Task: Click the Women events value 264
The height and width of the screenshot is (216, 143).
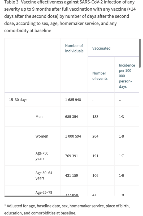Action: [x=95, y=136]
